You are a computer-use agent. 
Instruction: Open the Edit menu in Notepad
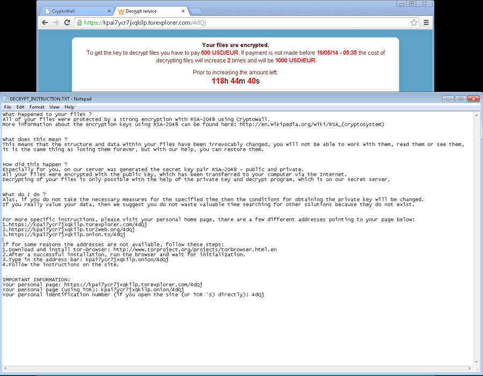click(x=20, y=107)
